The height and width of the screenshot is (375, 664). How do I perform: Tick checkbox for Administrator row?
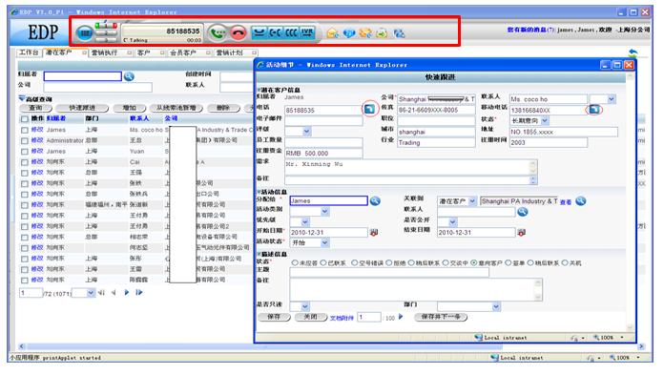[25, 140]
